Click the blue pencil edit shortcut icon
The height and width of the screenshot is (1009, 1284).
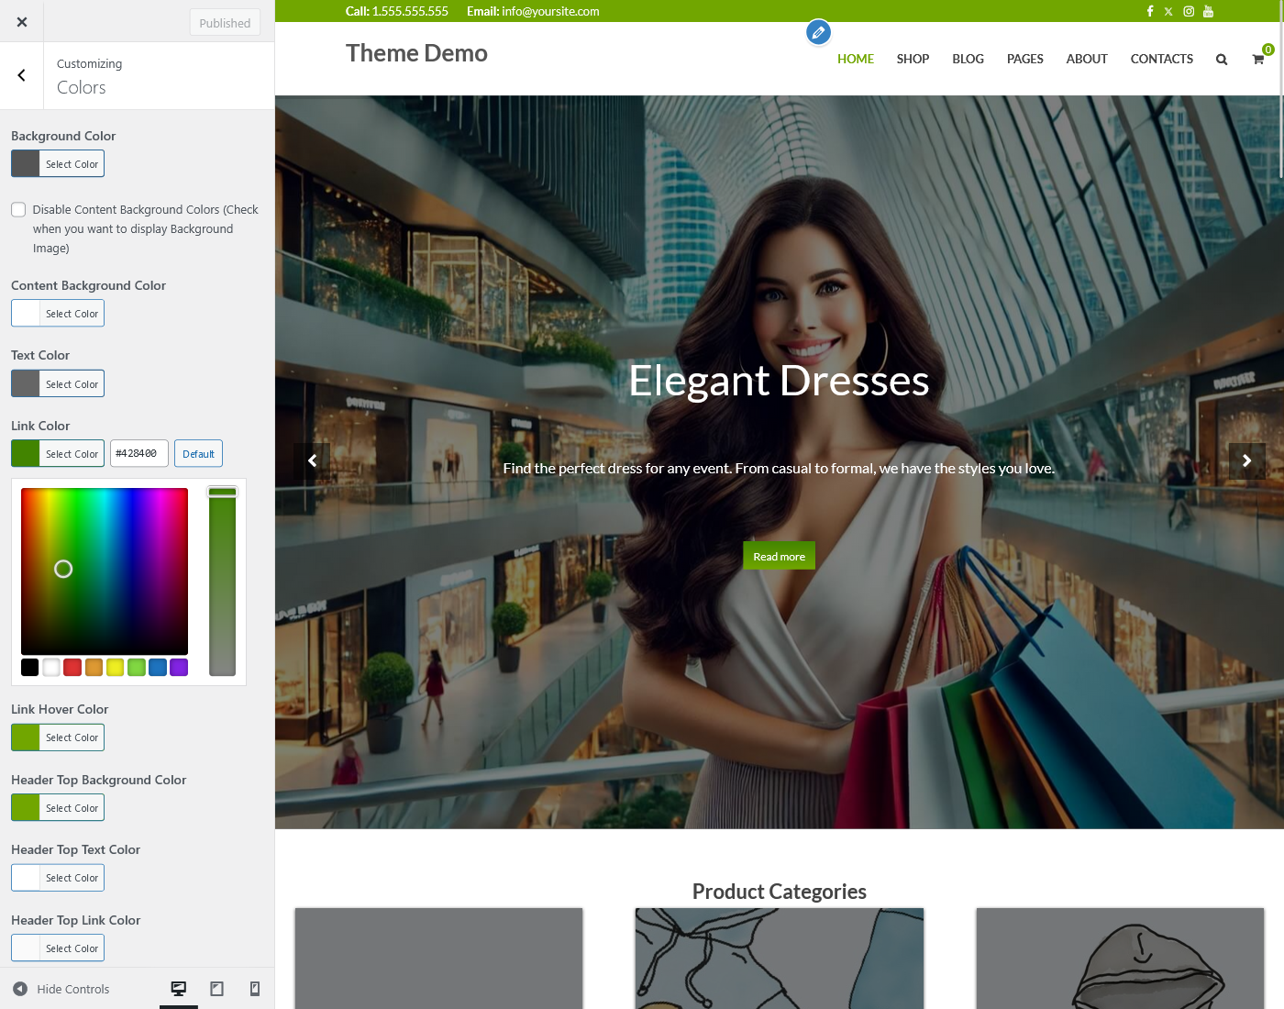(x=818, y=33)
